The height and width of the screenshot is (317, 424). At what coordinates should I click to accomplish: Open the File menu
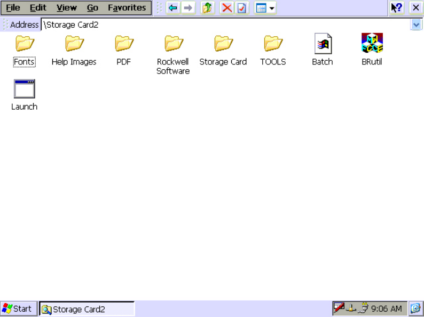[x=13, y=8]
